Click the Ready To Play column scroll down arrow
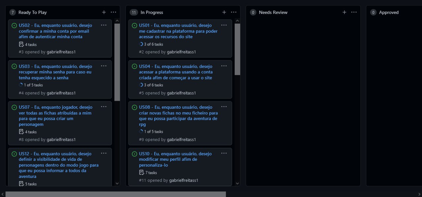Screen dimensions: 422x197 click(x=117, y=183)
